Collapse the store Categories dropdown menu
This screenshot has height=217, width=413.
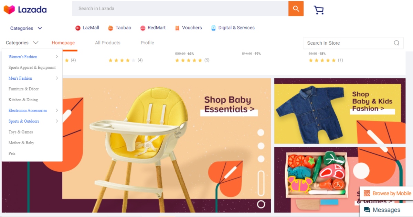22,43
